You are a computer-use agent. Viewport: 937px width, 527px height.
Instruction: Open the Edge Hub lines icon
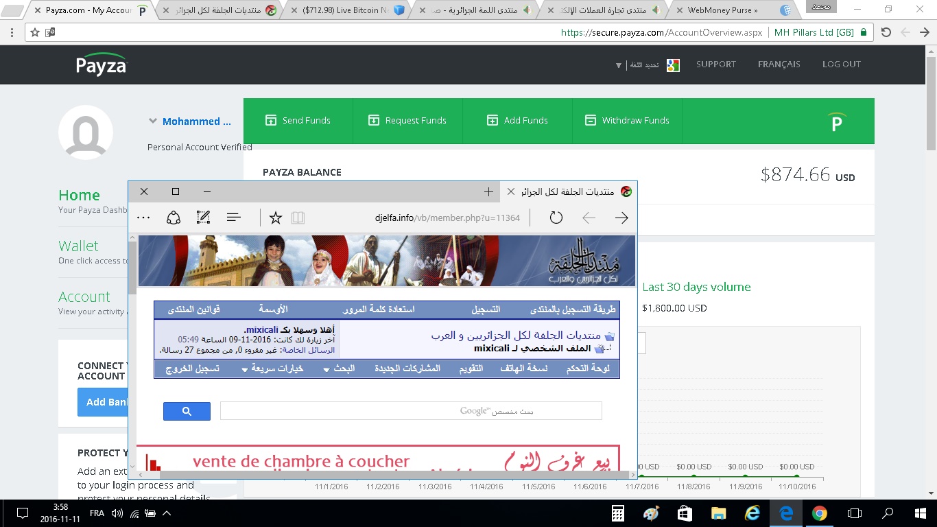[234, 218]
